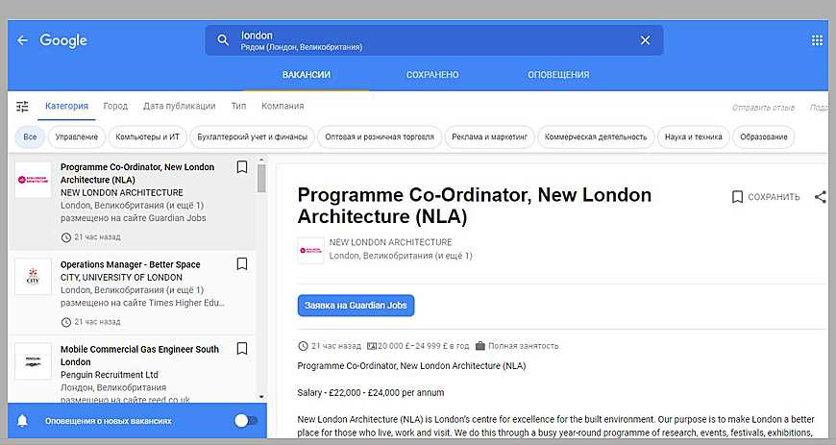Click the back arrow next to Google

click(22, 40)
